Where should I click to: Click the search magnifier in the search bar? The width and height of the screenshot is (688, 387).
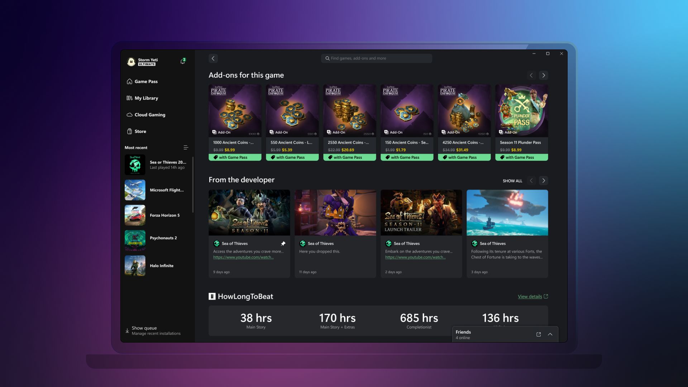[327, 58]
